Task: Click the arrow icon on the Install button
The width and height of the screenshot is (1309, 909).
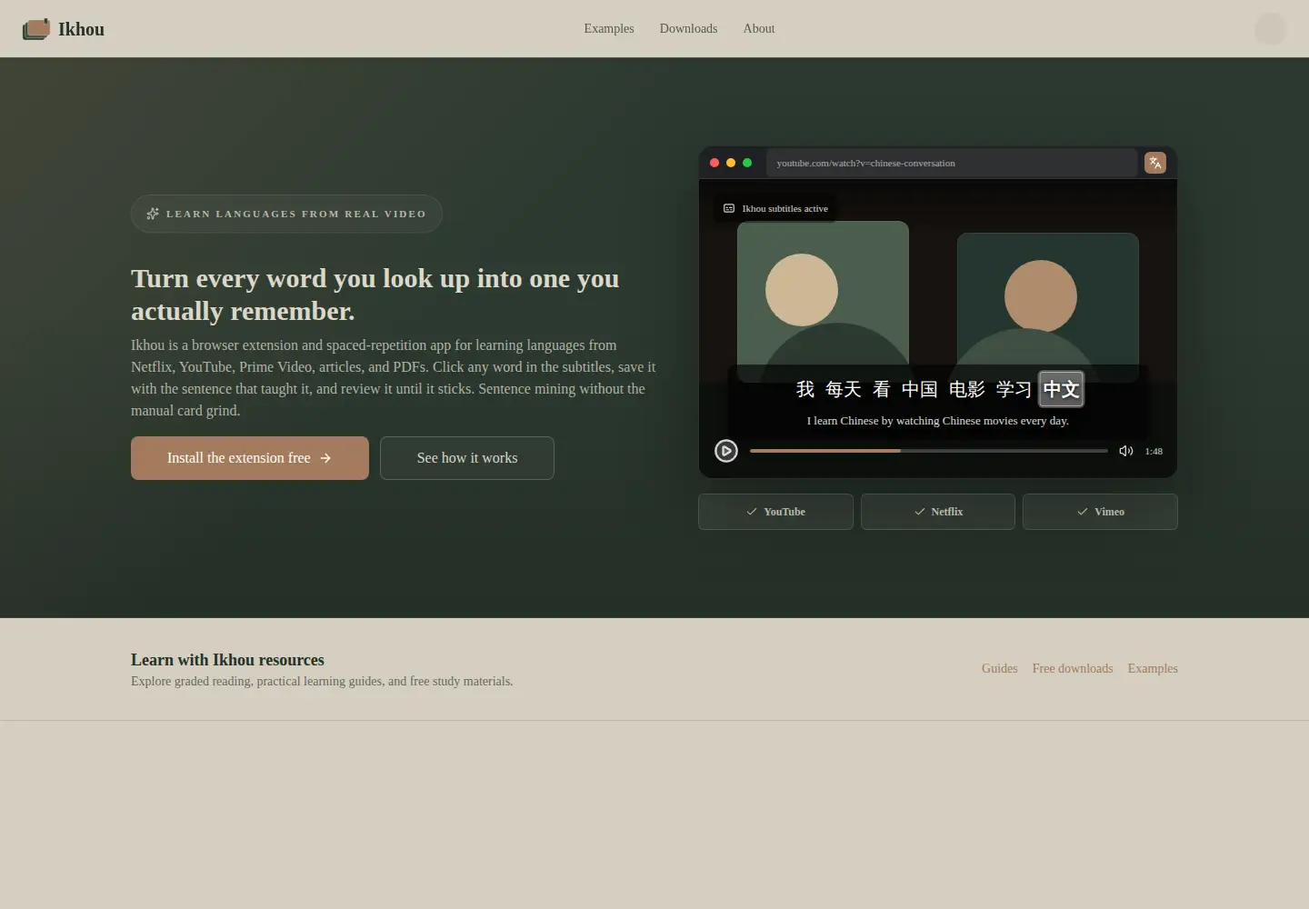Action: click(x=325, y=458)
